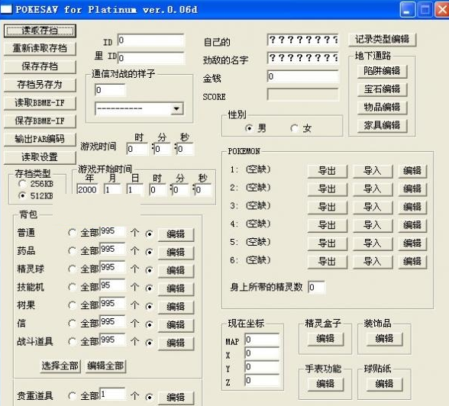
Task: Click 编辑 for 药品 bag row
Action: [176, 253]
